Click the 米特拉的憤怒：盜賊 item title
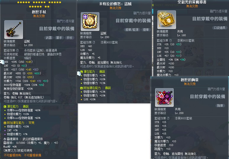The width and height of the screenshot is (229, 159). [115, 4]
